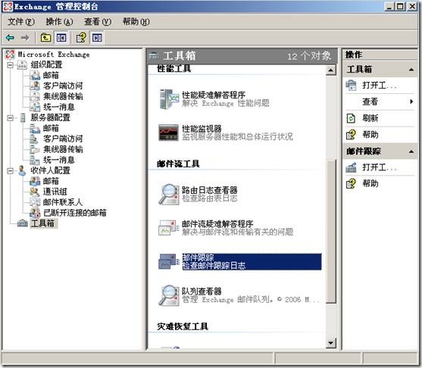Viewport: 422px width, 368px height.
Task: Click the 邮件流工具 section heading
Action: (178, 164)
